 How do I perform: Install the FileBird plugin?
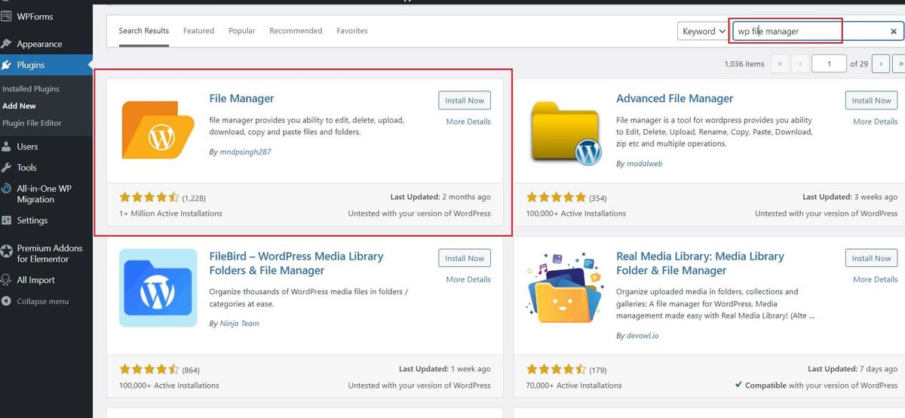point(465,258)
